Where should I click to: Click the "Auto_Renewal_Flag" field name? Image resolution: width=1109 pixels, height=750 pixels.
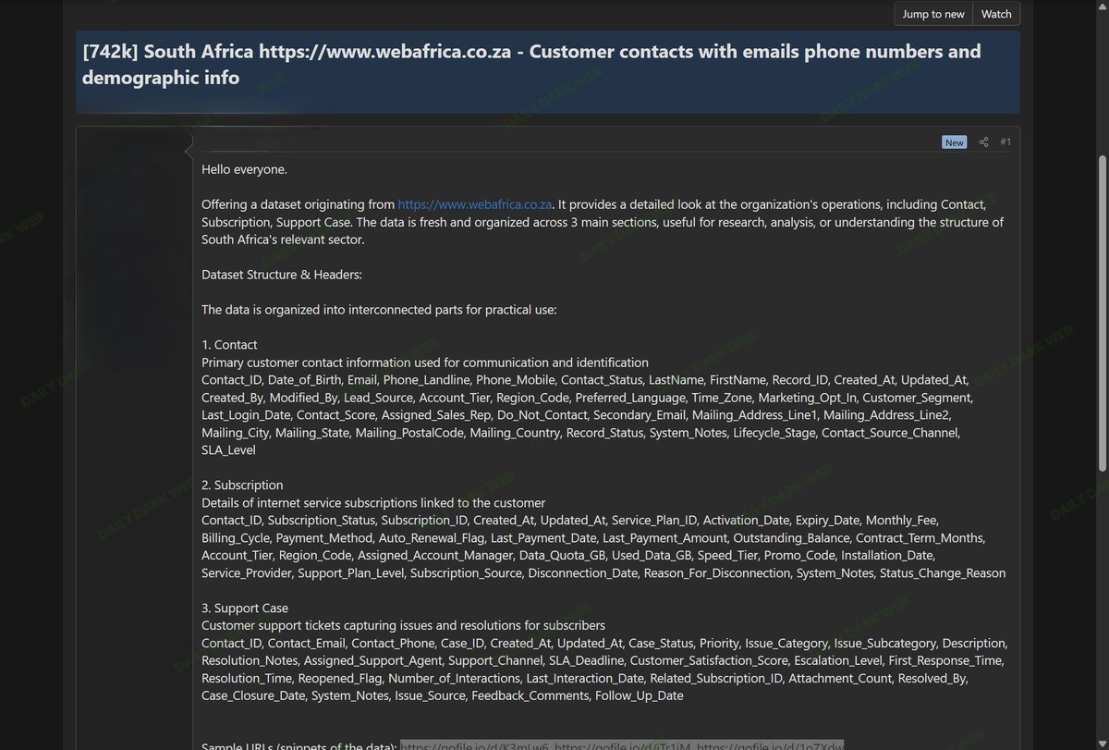432,538
